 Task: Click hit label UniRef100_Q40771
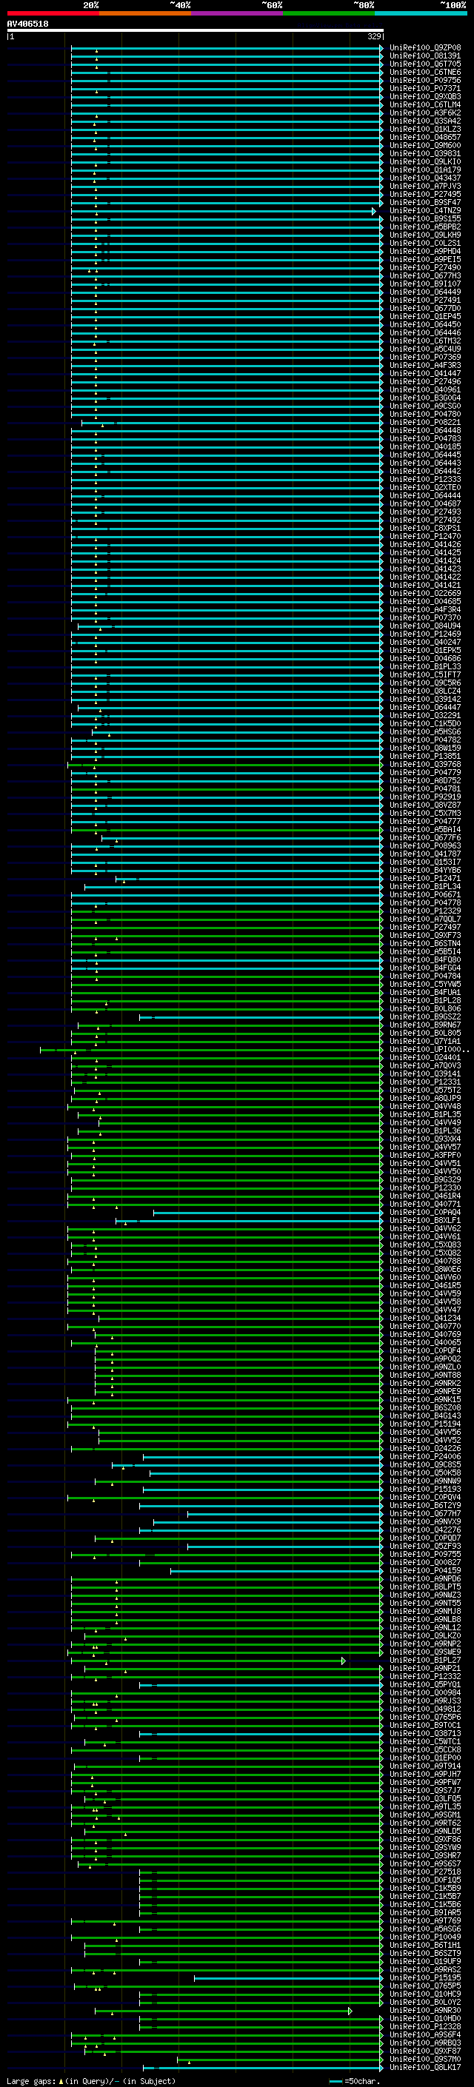pyautogui.click(x=425, y=1204)
